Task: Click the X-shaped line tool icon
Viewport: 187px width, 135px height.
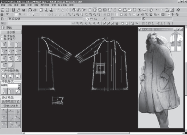Action: coord(37,15)
